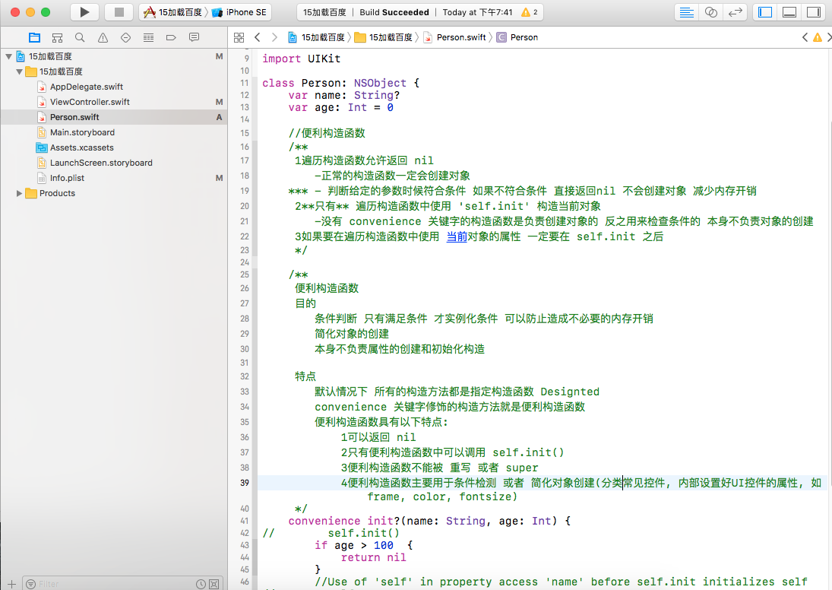
Task: Click the 15加载百度 folder in jump bar
Action: [384, 37]
